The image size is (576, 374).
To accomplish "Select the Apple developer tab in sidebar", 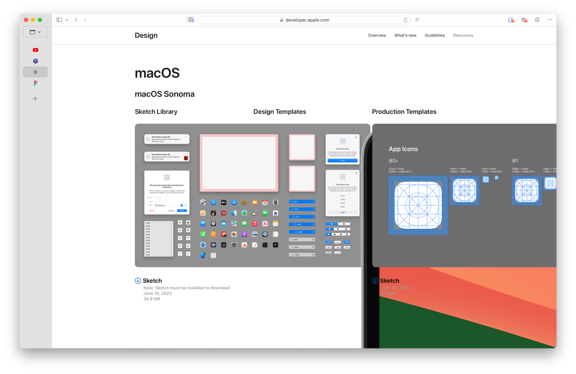I will 35,72.
